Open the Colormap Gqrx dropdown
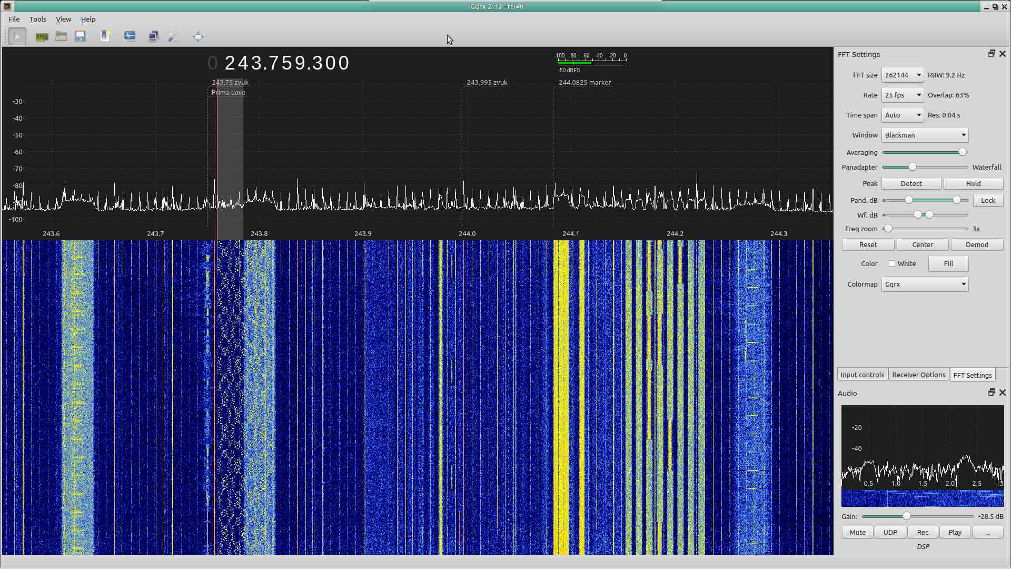The height and width of the screenshot is (569, 1011). click(925, 284)
